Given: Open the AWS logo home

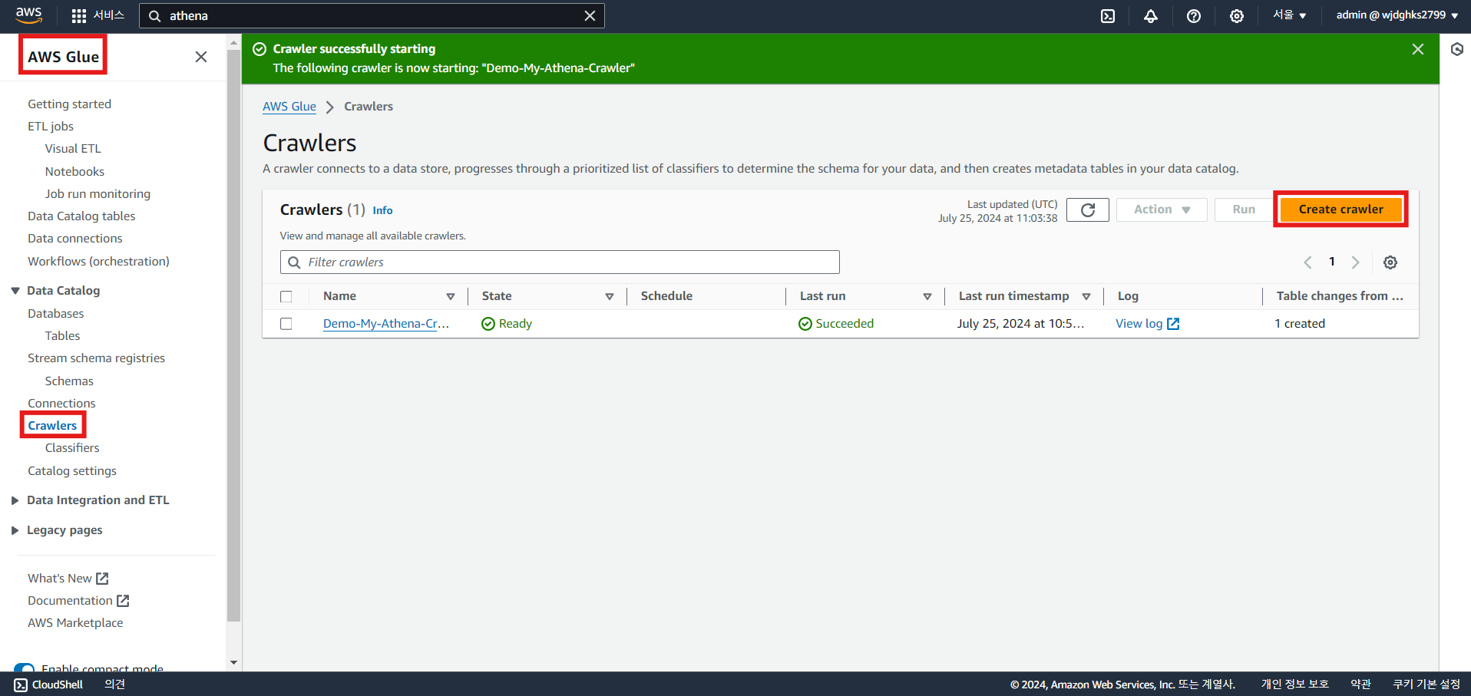Looking at the screenshot, I should tap(28, 15).
